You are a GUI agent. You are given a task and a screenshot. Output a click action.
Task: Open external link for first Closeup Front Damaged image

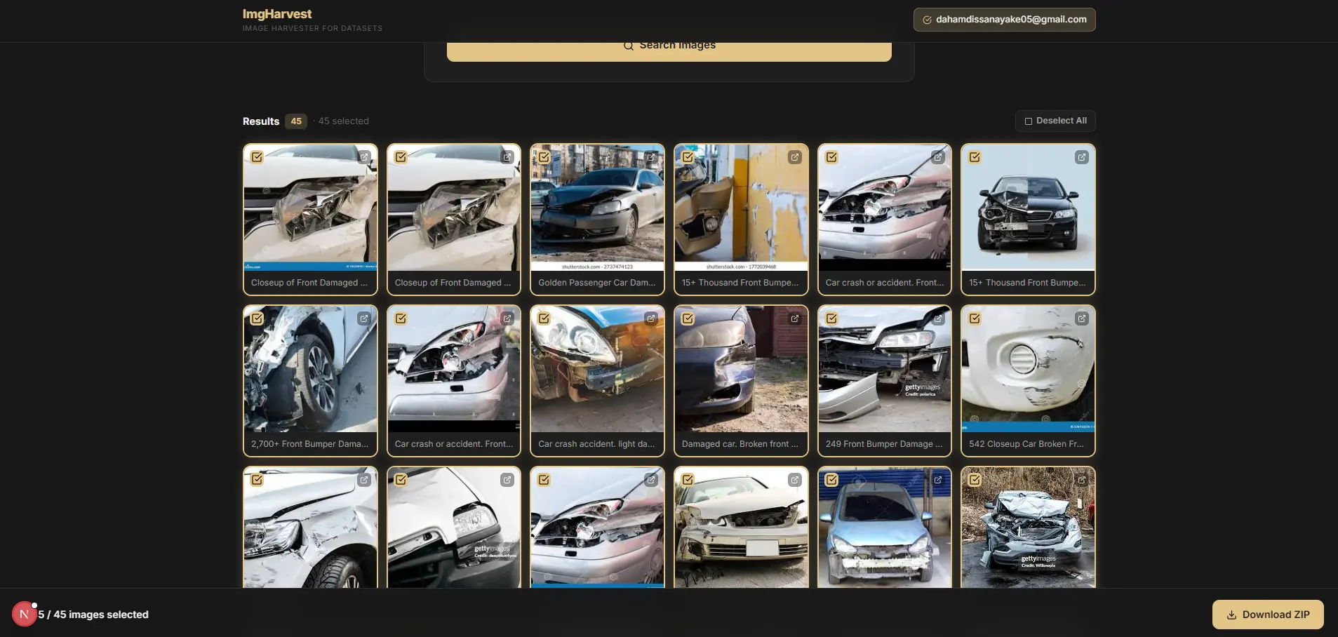tap(363, 157)
